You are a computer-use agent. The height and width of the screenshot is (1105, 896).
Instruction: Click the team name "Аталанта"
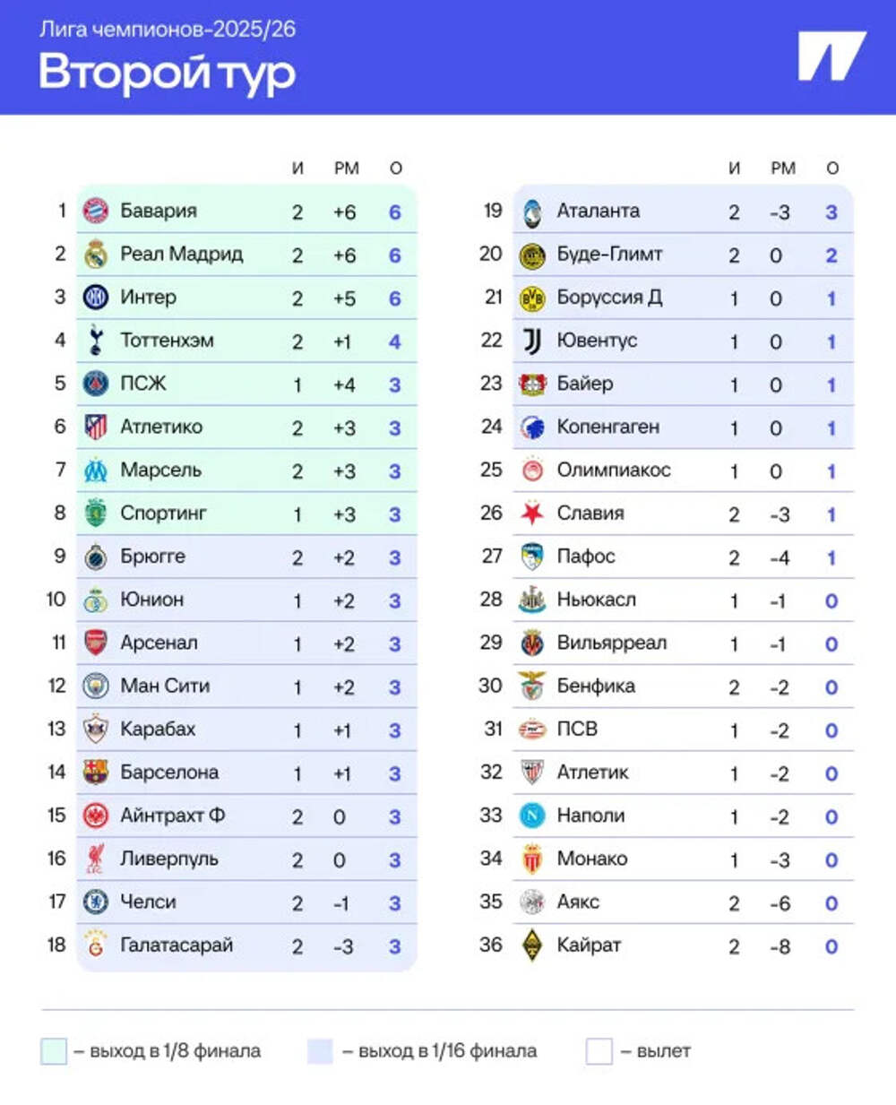click(x=599, y=211)
